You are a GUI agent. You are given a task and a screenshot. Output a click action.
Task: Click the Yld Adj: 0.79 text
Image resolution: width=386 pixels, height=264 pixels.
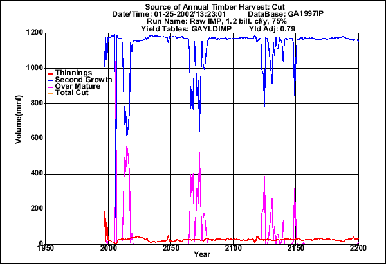(258, 29)
